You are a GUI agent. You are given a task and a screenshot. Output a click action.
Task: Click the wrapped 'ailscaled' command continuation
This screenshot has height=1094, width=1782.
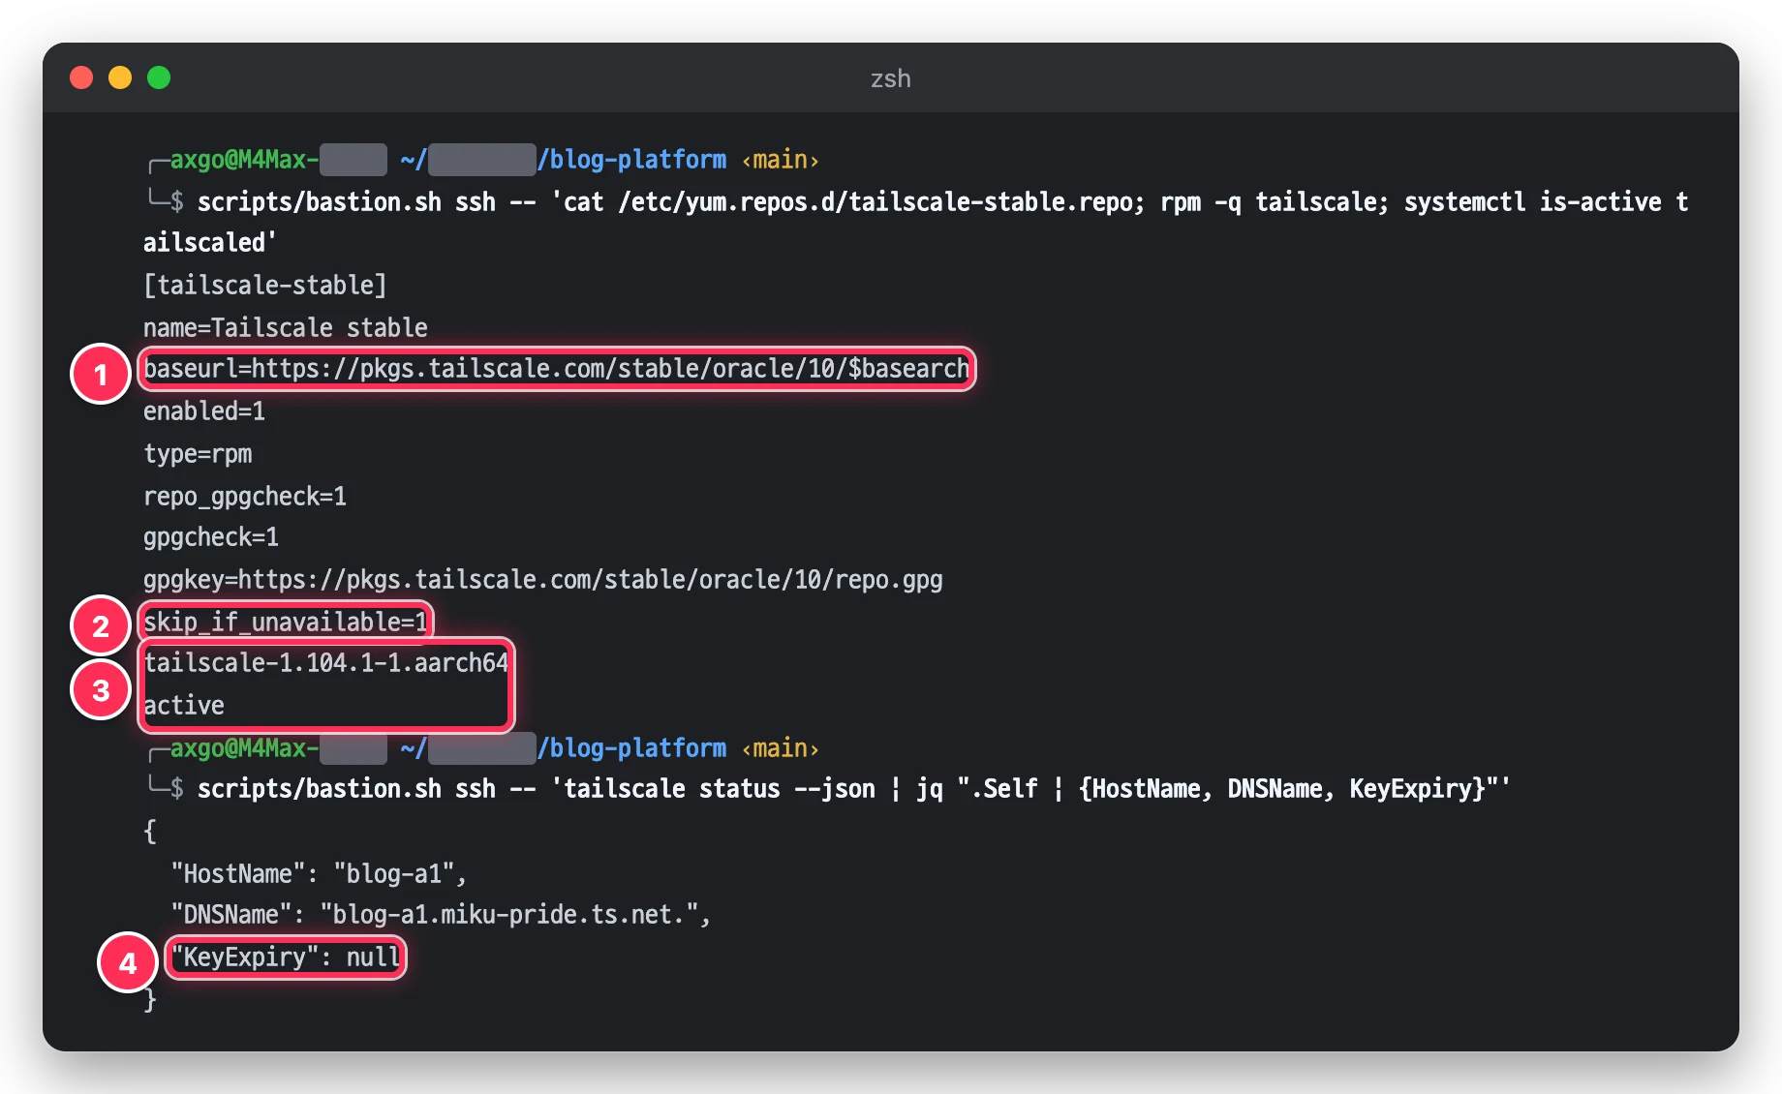pos(210,243)
